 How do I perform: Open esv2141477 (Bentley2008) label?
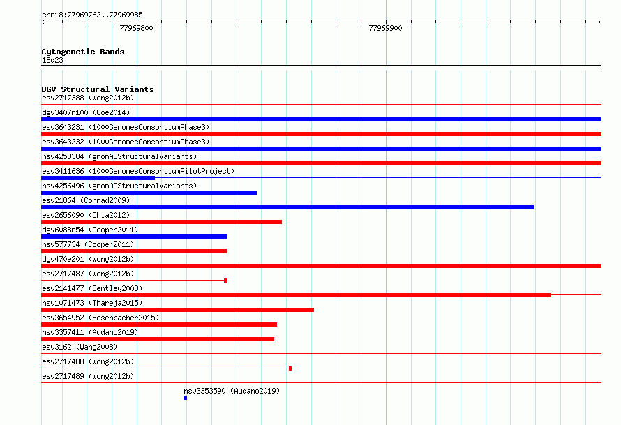(x=92, y=288)
